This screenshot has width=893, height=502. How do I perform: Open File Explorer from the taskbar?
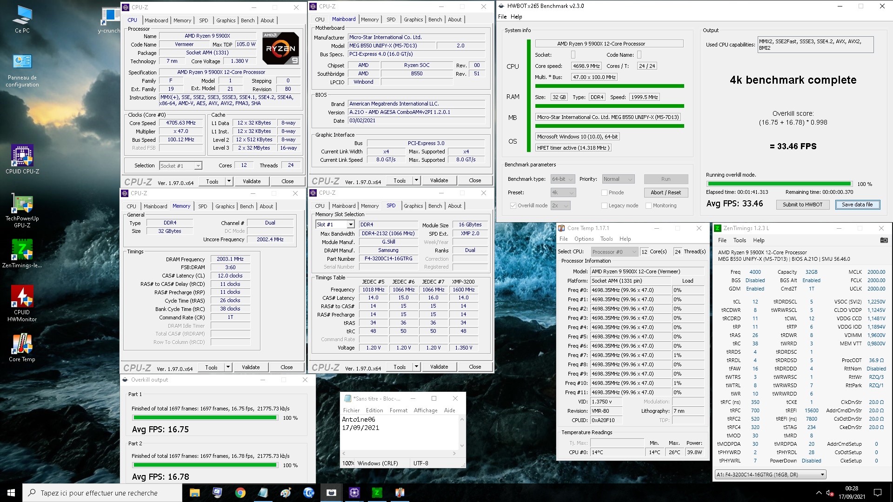(194, 493)
